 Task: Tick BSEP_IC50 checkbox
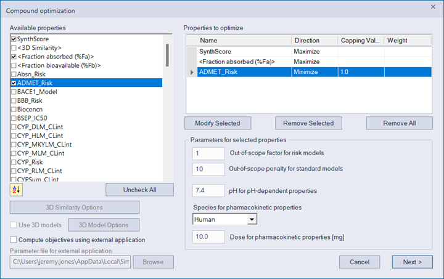coord(14,118)
